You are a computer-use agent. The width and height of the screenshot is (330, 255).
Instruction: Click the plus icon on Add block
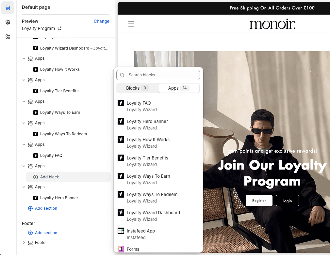point(35,177)
